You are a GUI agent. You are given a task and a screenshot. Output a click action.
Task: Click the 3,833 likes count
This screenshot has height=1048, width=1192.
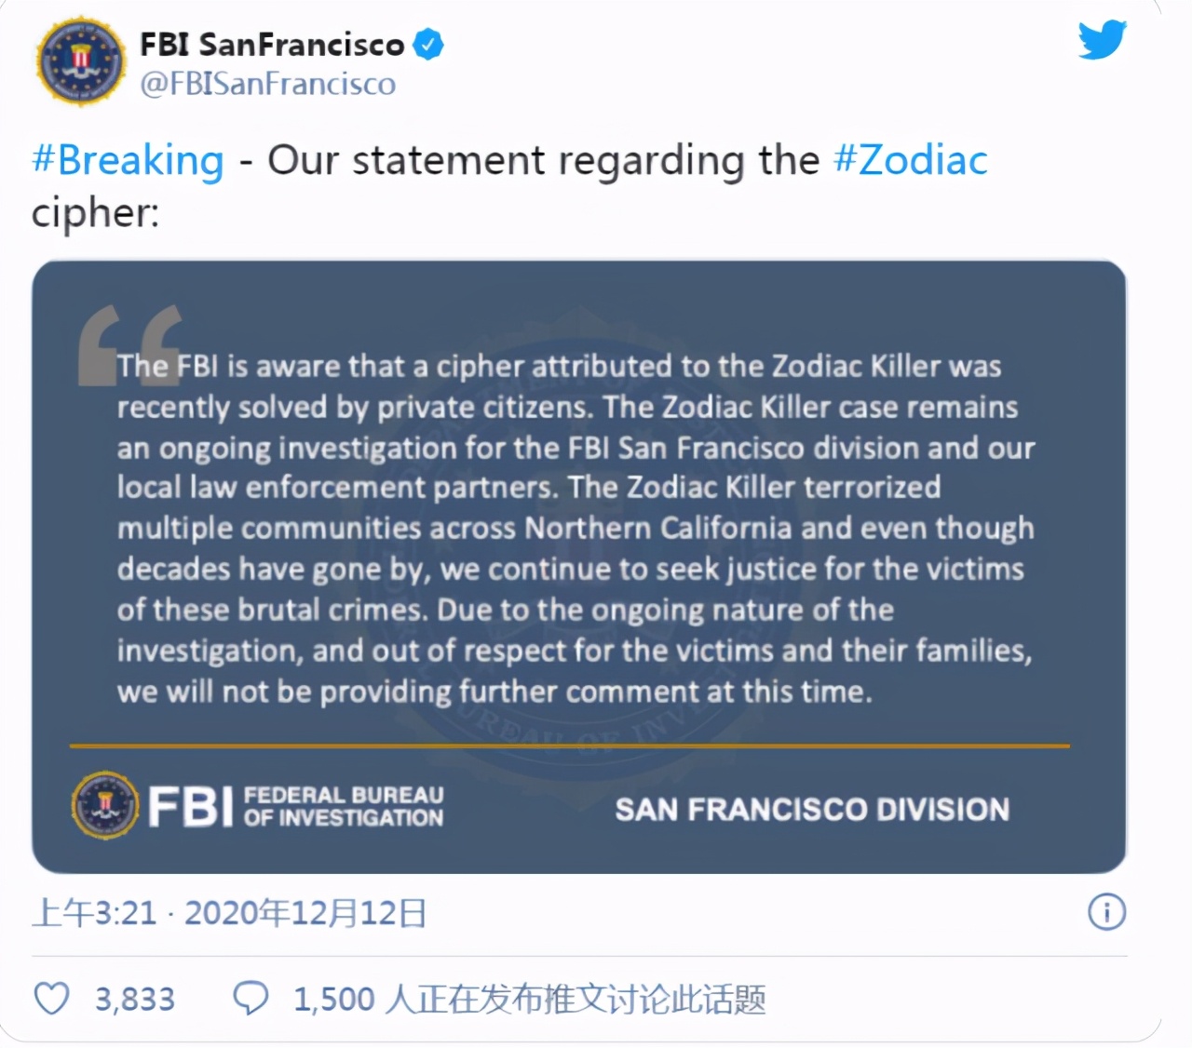pyautogui.click(x=135, y=1000)
